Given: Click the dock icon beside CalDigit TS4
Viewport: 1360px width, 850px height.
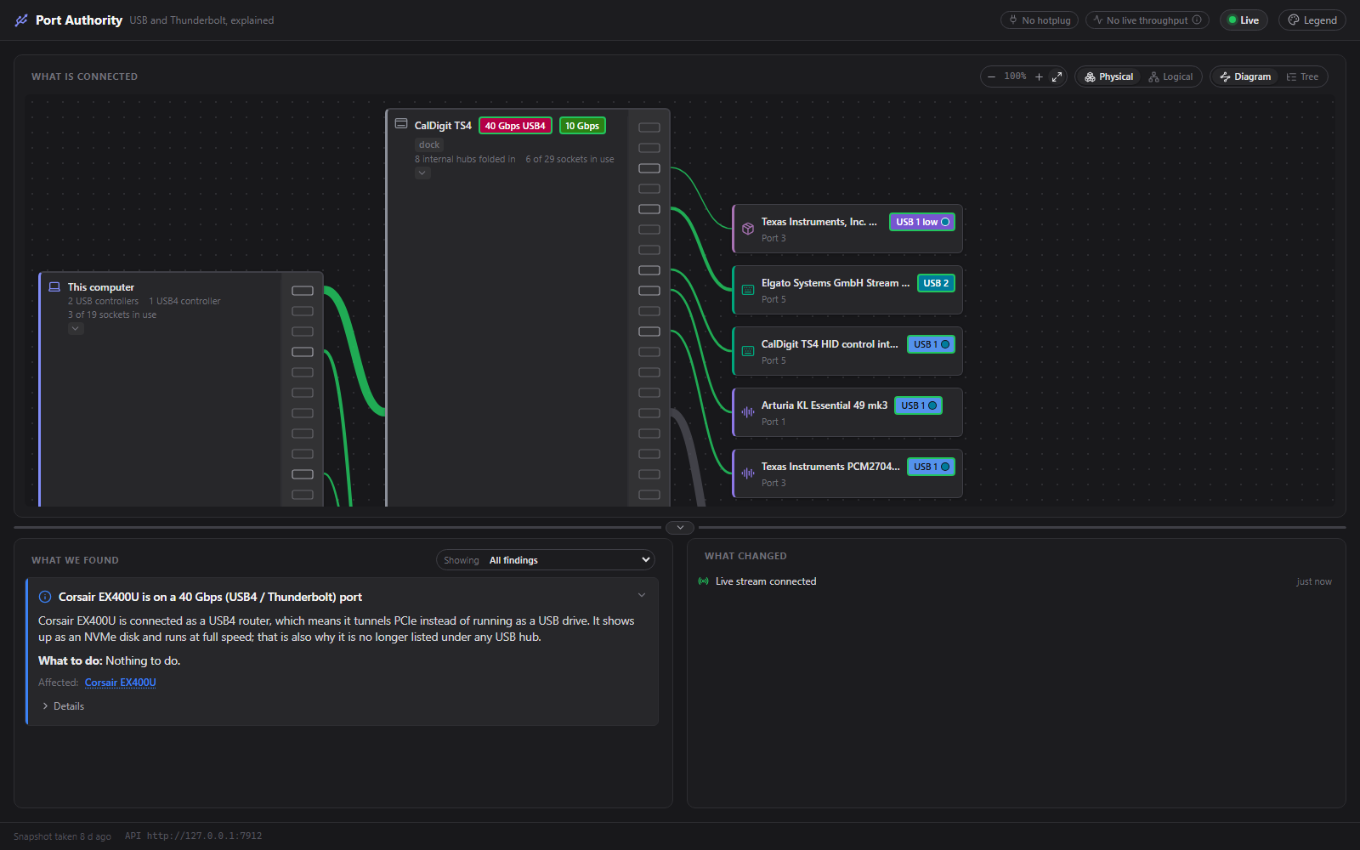Looking at the screenshot, I should click(x=401, y=124).
